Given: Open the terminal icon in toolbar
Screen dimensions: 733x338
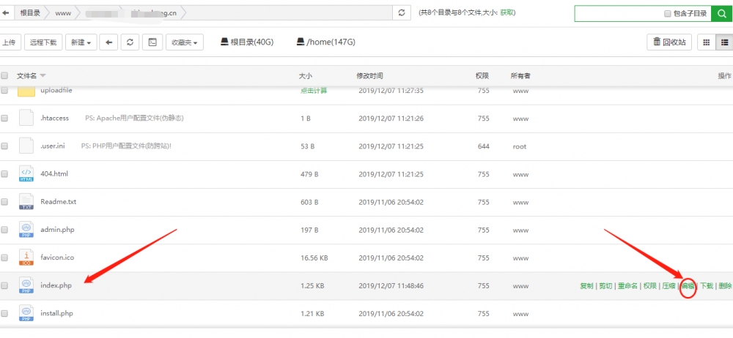Looking at the screenshot, I should point(151,42).
